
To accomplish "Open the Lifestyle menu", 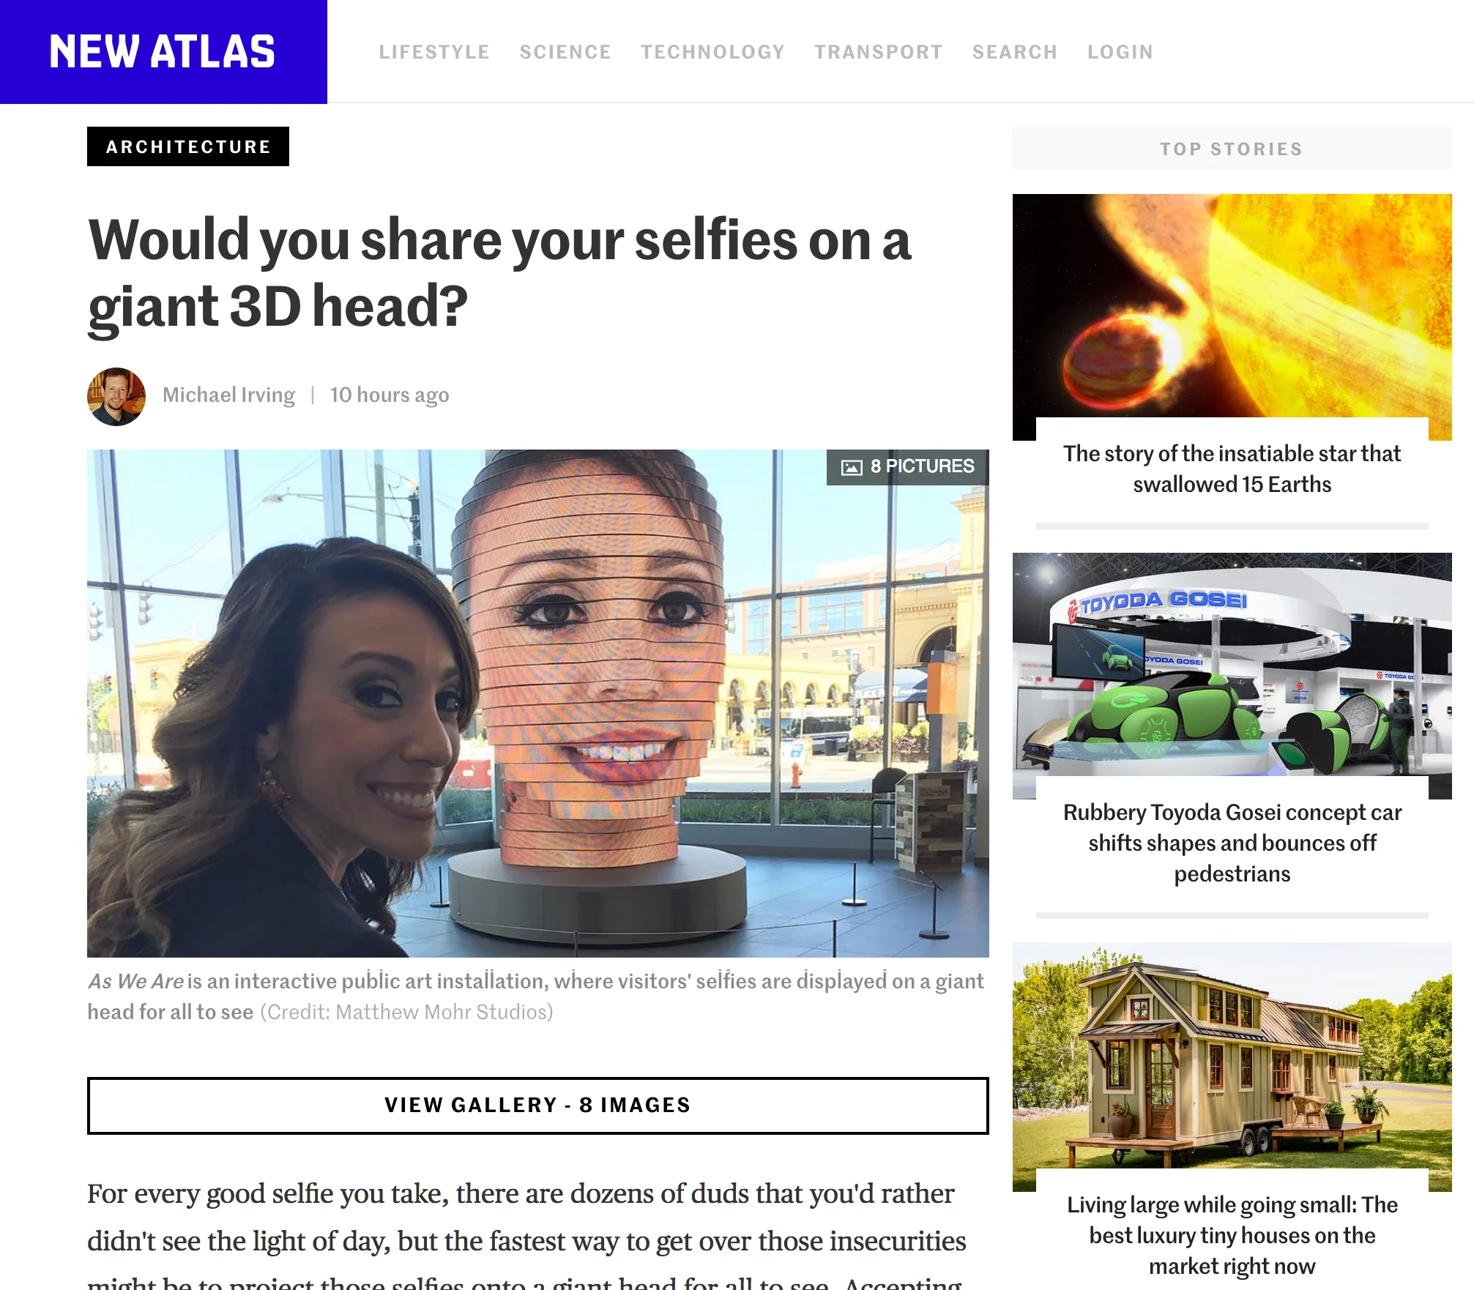I will point(434,52).
